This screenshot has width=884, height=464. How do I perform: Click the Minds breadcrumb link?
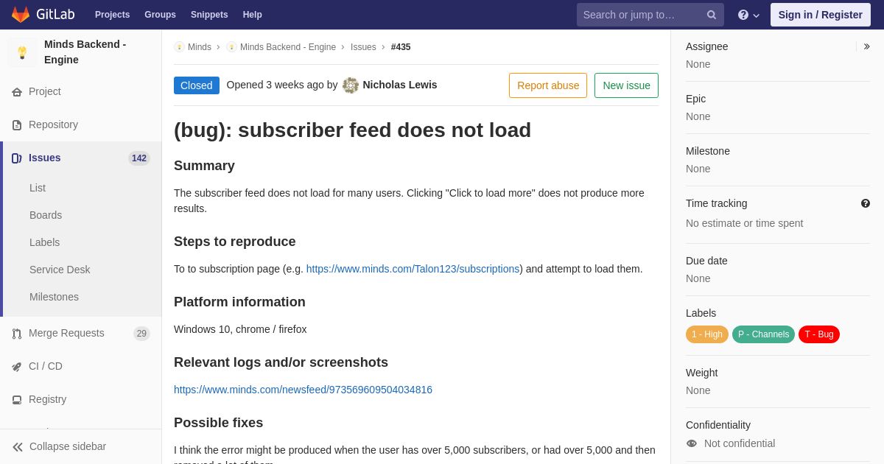point(200,47)
